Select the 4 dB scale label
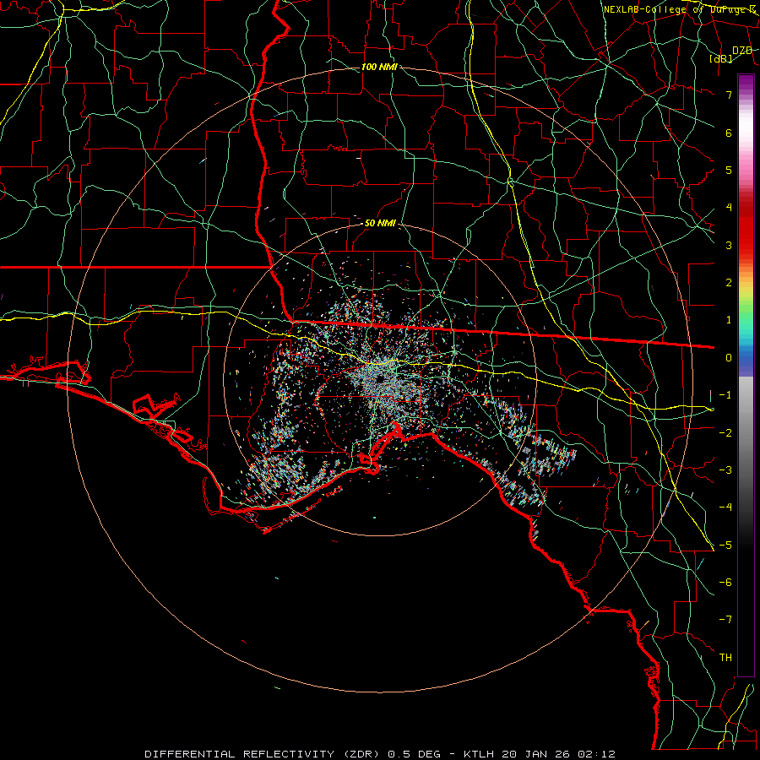Viewport: 760px width, 760px height. pos(729,208)
